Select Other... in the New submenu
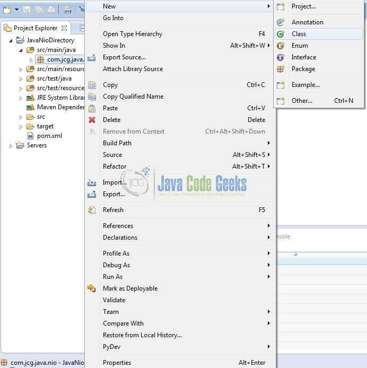367x368 pixels. (319, 101)
